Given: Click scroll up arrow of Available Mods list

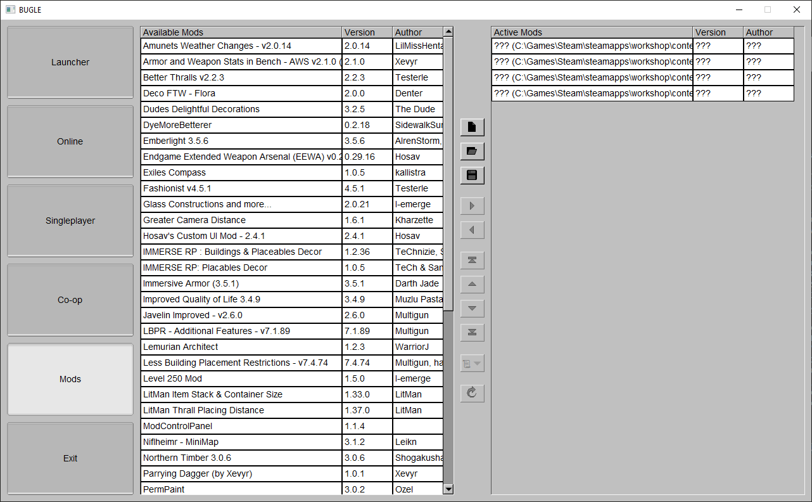Looking at the screenshot, I should (448, 31).
